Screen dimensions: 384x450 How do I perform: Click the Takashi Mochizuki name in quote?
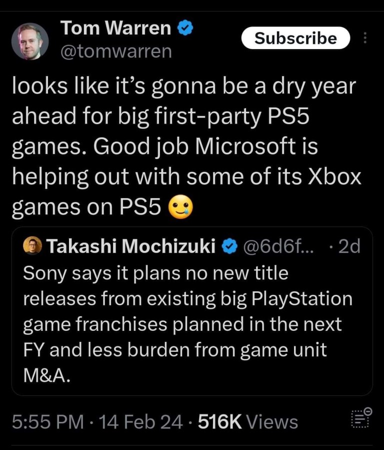coord(131,246)
